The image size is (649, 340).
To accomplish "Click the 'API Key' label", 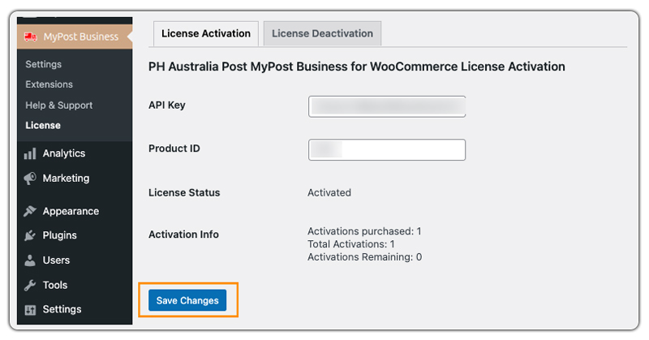I will coord(167,105).
